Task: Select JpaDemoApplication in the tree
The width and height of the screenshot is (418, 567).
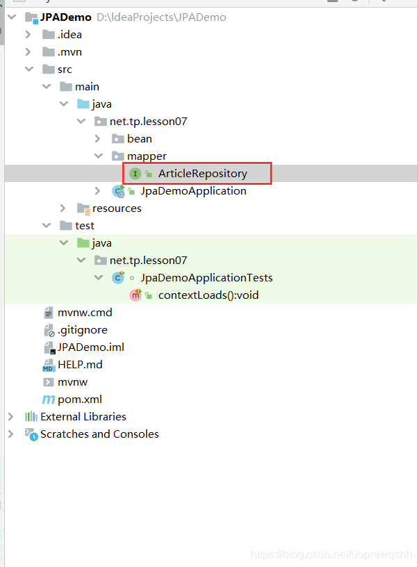Action: (194, 191)
